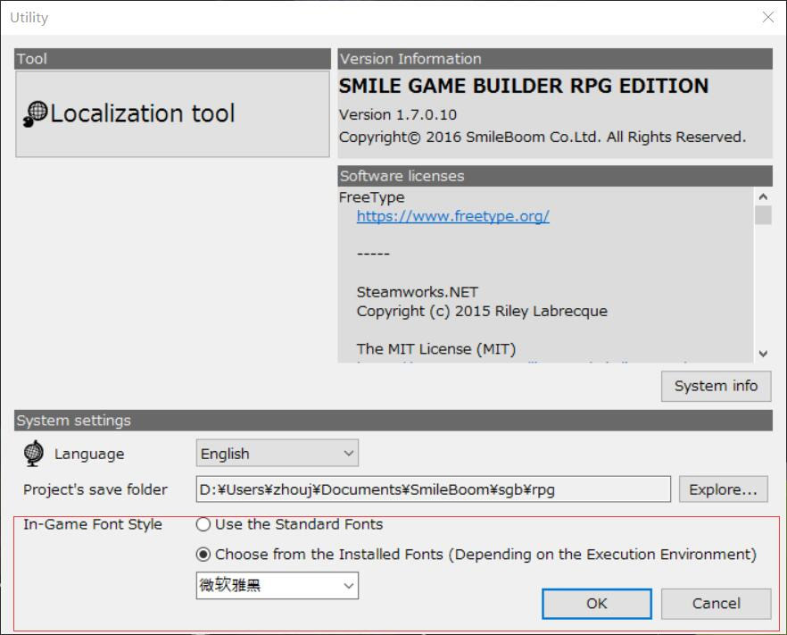Open System info
Viewport: 787px width, 635px height.
coord(716,386)
